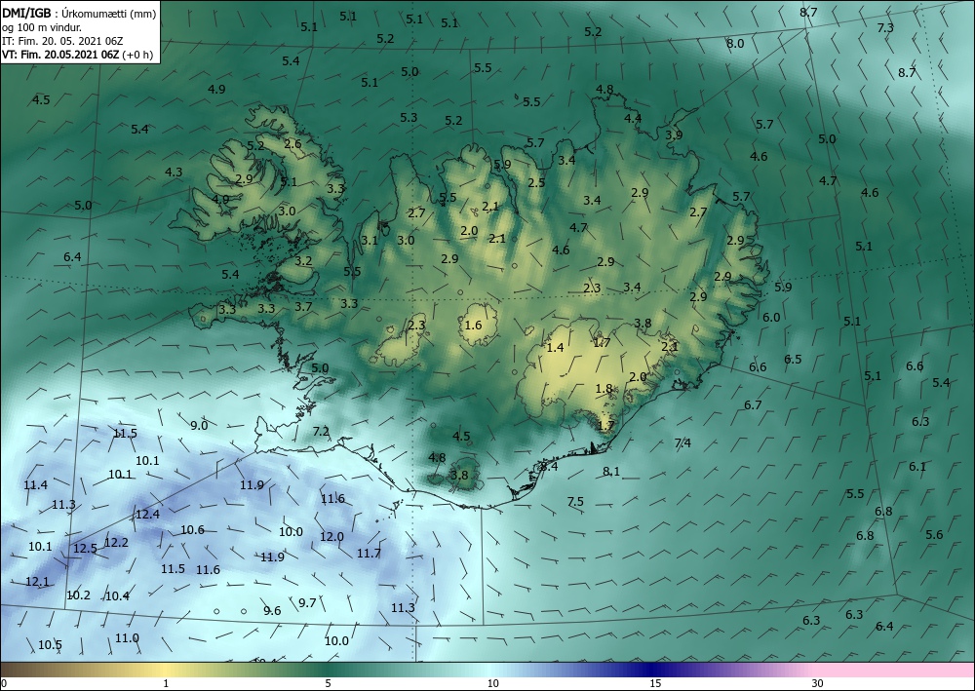Image resolution: width=975 pixels, height=691 pixels.
Task: Click the 10.4 value in the lower left
Action: [117, 595]
